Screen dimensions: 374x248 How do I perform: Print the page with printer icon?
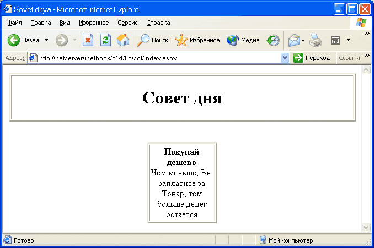(x=316, y=40)
